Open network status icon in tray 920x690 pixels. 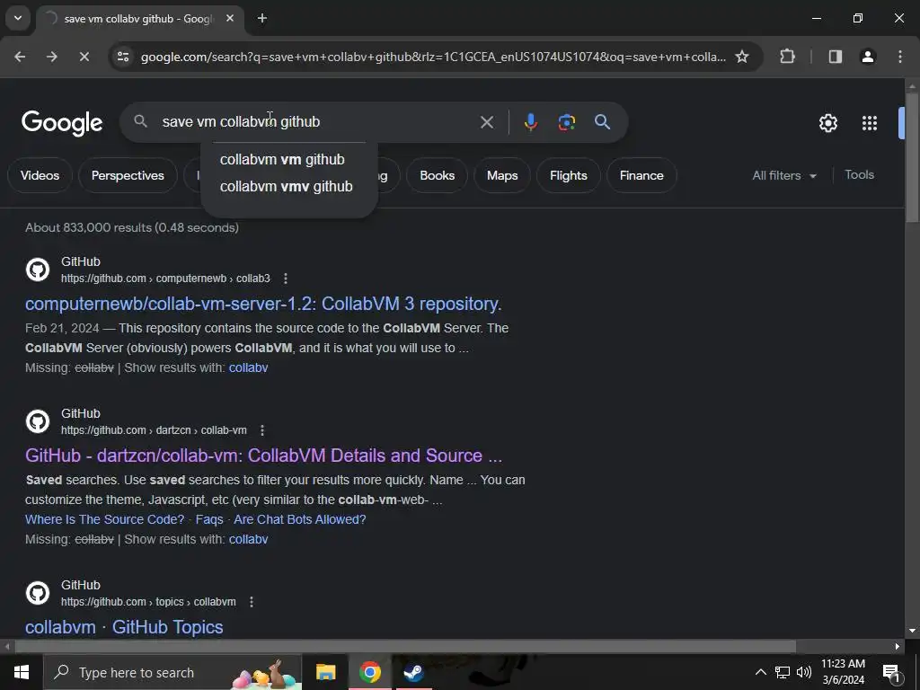coord(783,672)
